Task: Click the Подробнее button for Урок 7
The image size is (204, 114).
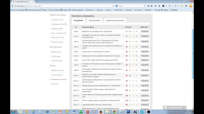Action: (145, 60)
